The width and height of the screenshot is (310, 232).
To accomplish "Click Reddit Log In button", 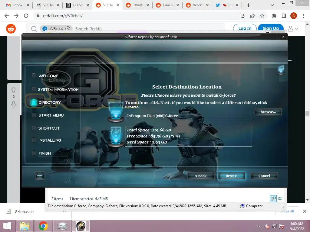I will click(245, 28).
